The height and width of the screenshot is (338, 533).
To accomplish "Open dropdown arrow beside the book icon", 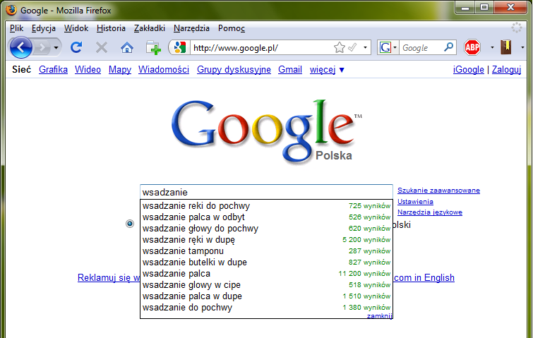I will [x=522, y=47].
